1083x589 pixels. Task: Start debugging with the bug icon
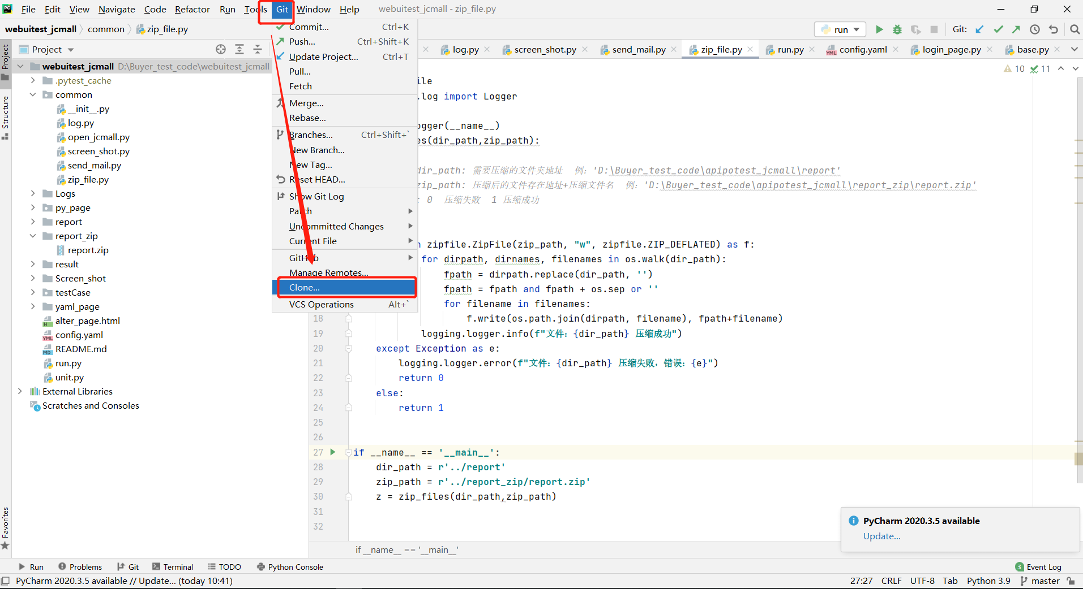[x=897, y=29]
